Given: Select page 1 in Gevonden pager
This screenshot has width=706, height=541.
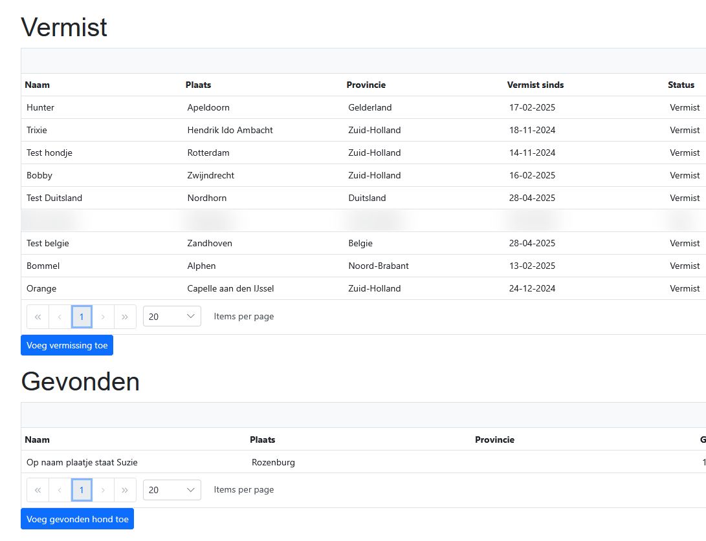Looking at the screenshot, I should click(82, 490).
